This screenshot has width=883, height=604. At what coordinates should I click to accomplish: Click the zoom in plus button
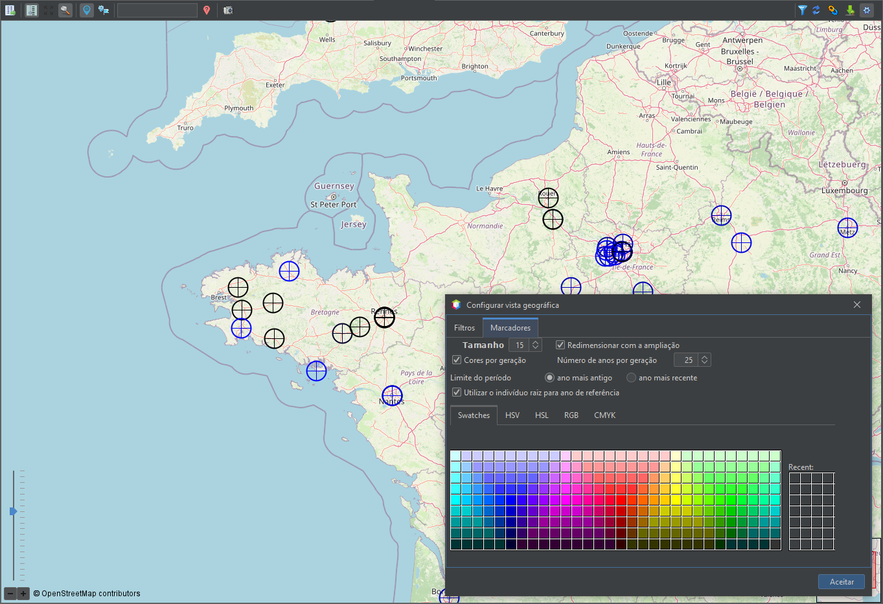pyautogui.click(x=23, y=594)
